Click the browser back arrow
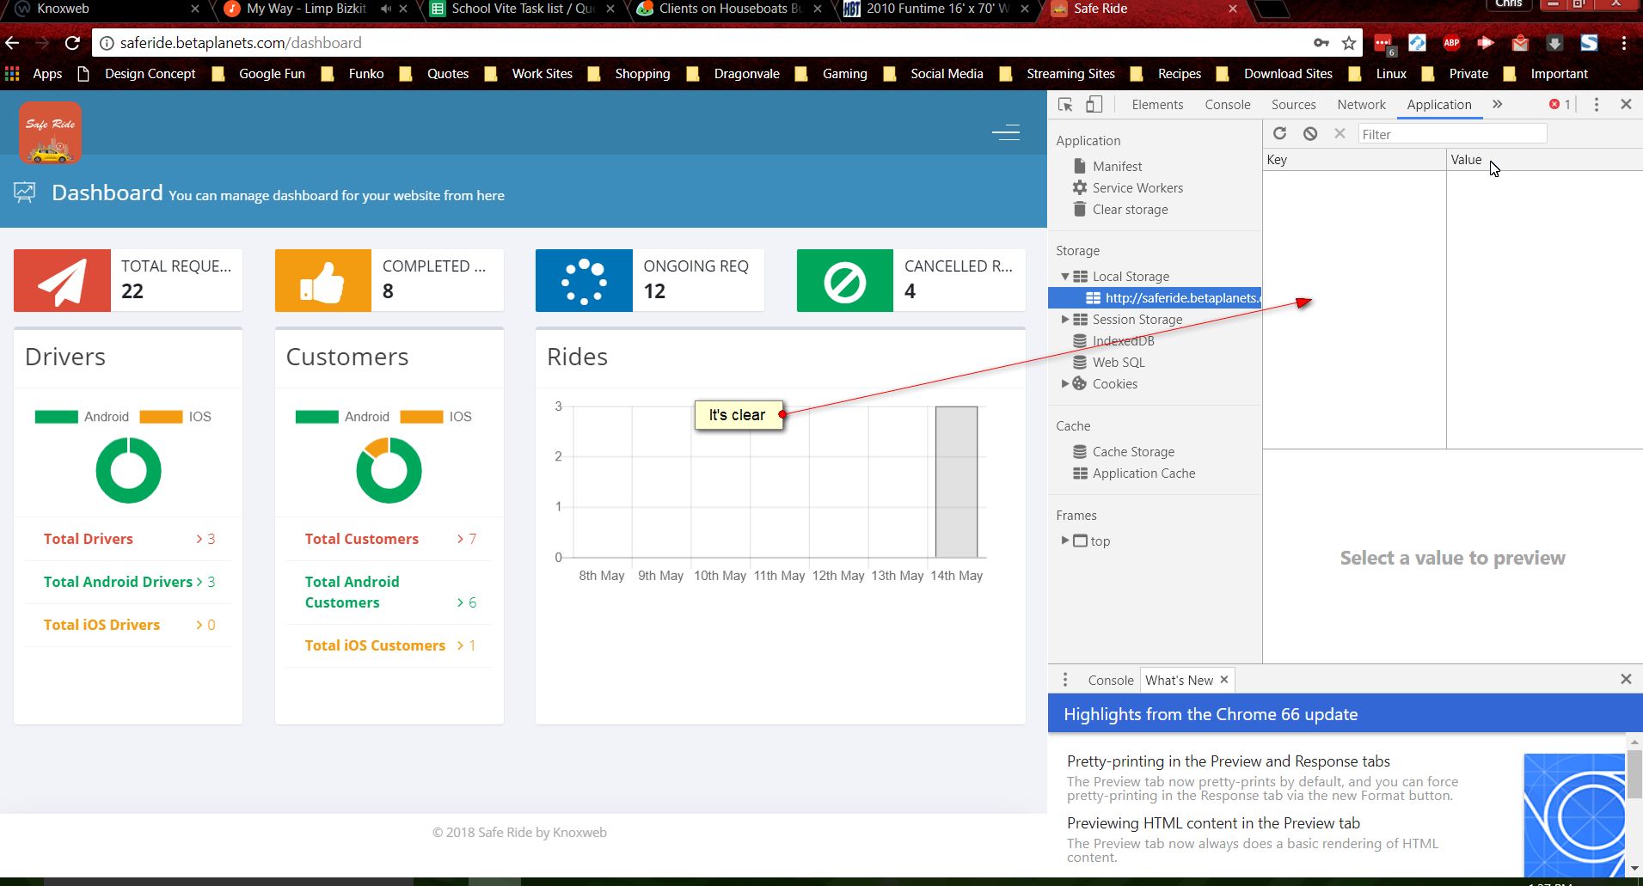Screen dimensions: 1643x886 [x=13, y=43]
